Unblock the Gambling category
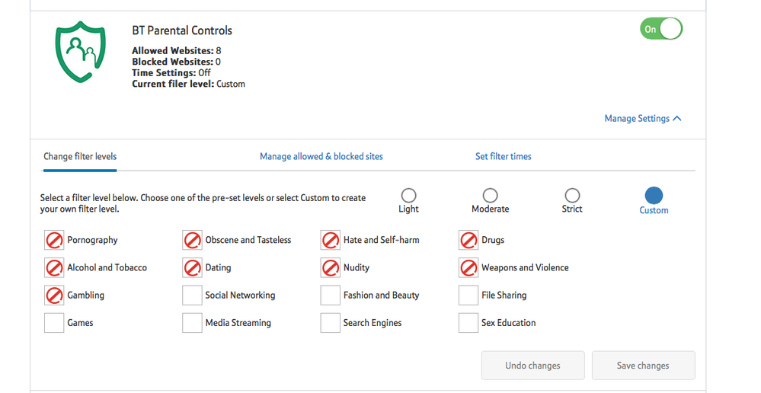 point(54,295)
